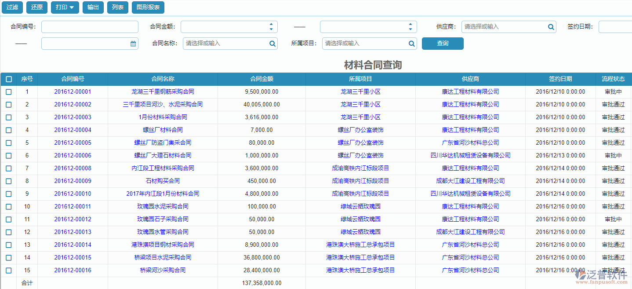This screenshot has width=632, height=289.
Task: Click the search icon beside 合同名称 field
Action: tap(272, 43)
